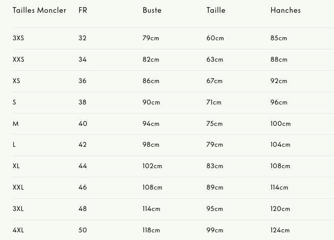
Task: Select the 3XS size row label
Action: pos(18,38)
